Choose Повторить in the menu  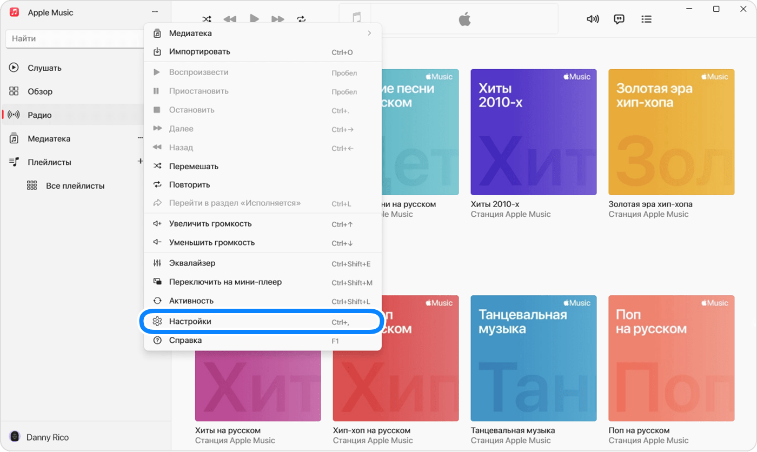263,184
